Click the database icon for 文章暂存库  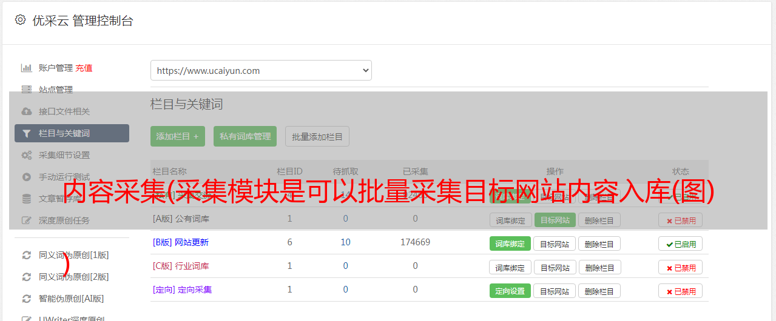(x=27, y=199)
